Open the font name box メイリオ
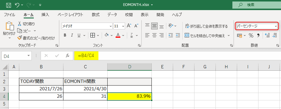Screen dimensions: 281x109 pyautogui.click(x=87, y=26)
